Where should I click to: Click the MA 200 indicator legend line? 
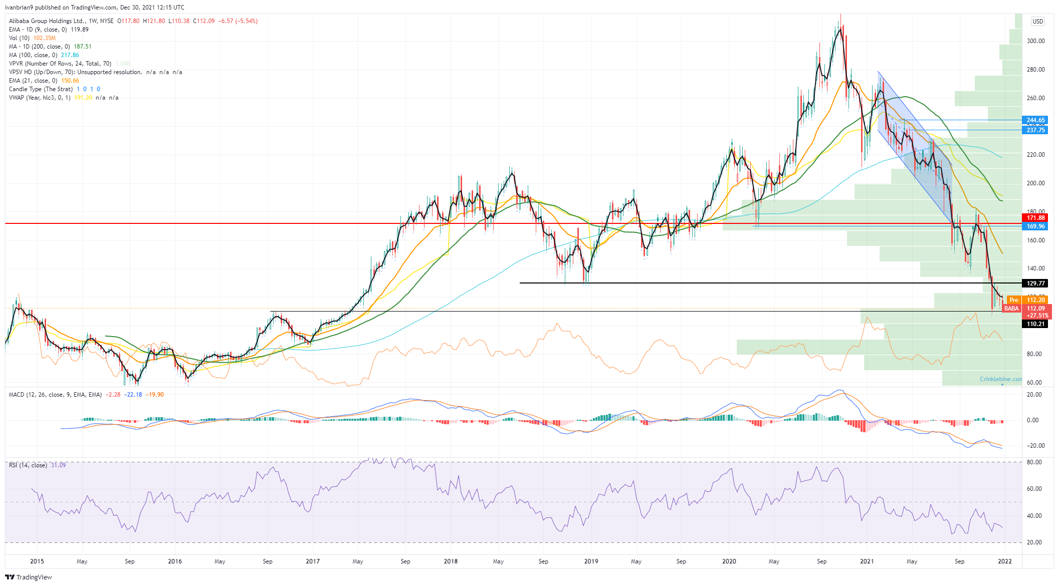coord(39,47)
